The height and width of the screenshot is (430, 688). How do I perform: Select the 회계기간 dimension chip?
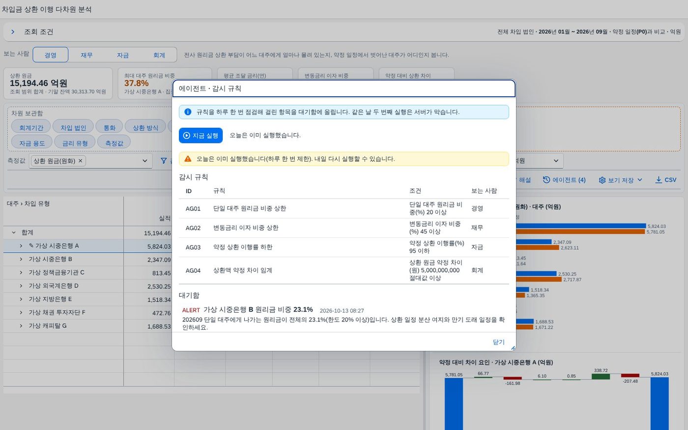[x=31, y=127]
